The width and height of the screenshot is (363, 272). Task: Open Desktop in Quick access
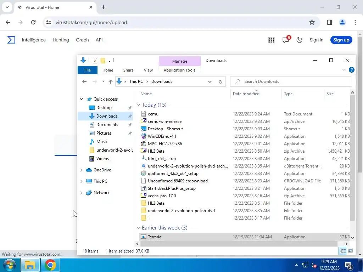(x=104, y=108)
